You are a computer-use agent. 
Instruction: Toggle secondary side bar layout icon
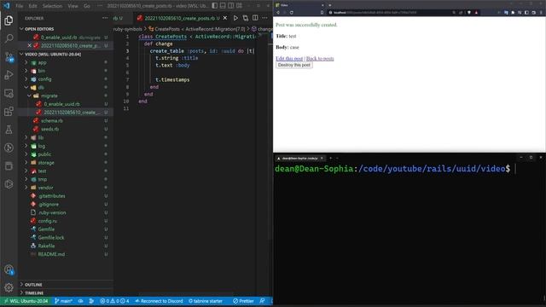coord(231,6)
